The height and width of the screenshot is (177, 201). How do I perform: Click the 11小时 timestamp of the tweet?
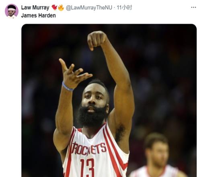pos(124,8)
